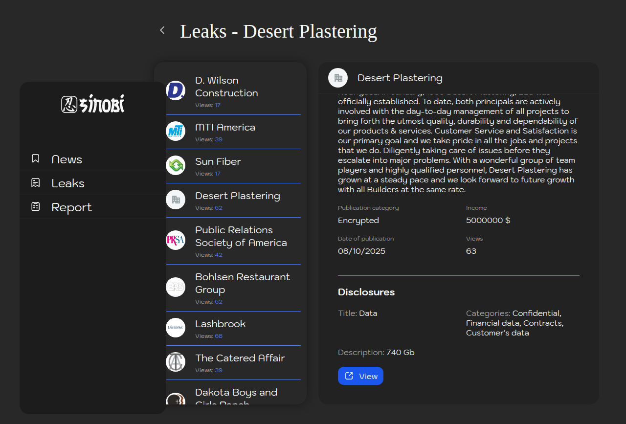The height and width of the screenshot is (424, 626).
Task: Click the document icon next to Leaks
Action: coord(35,183)
